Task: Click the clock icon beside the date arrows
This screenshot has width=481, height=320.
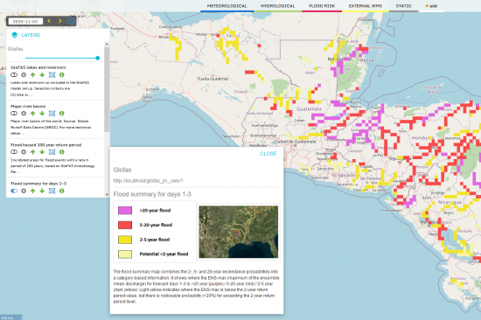Action: (71, 21)
